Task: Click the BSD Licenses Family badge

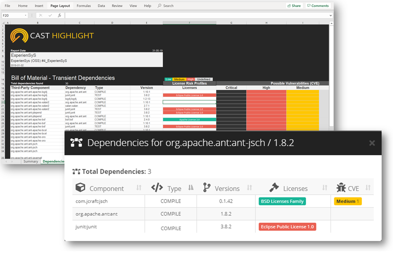Action: coord(282,201)
